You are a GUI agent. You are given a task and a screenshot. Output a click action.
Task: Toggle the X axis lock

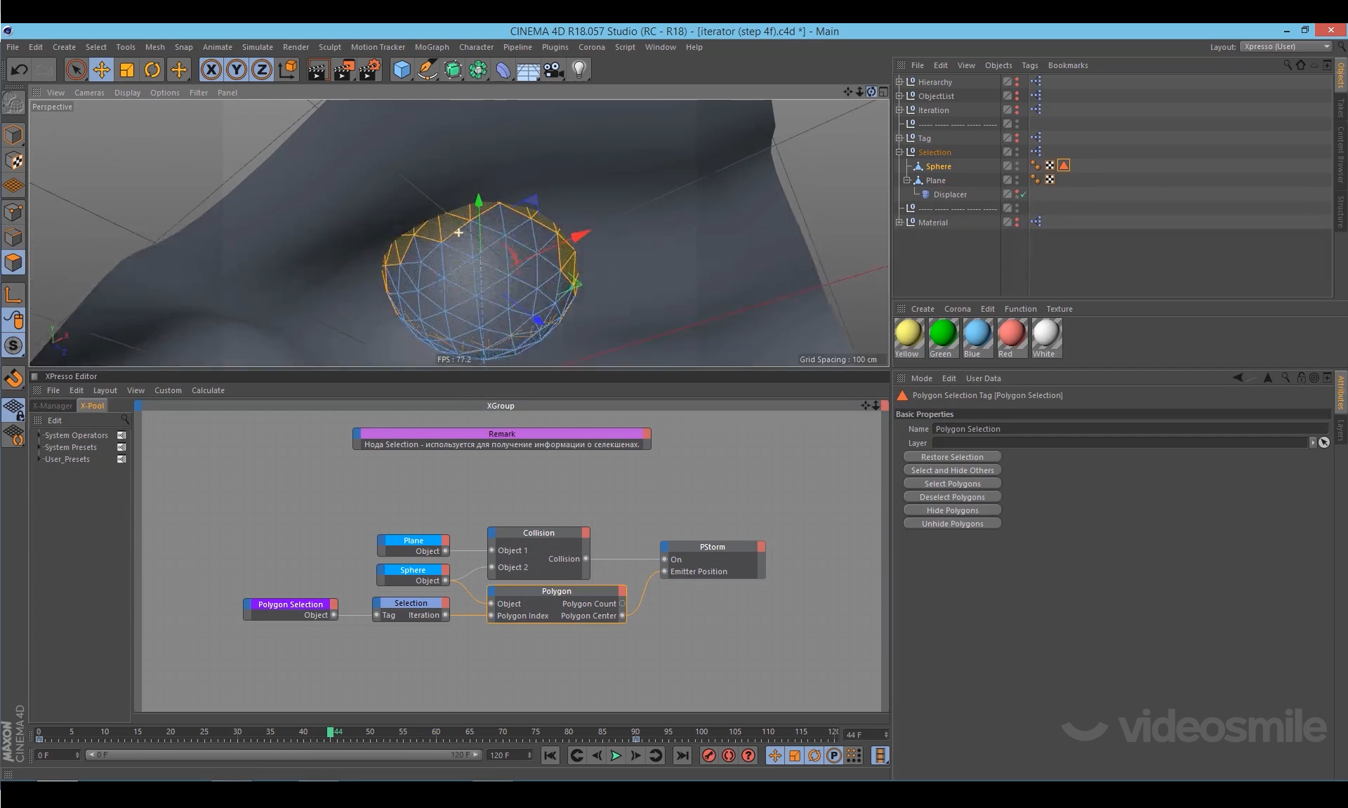(211, 69)
